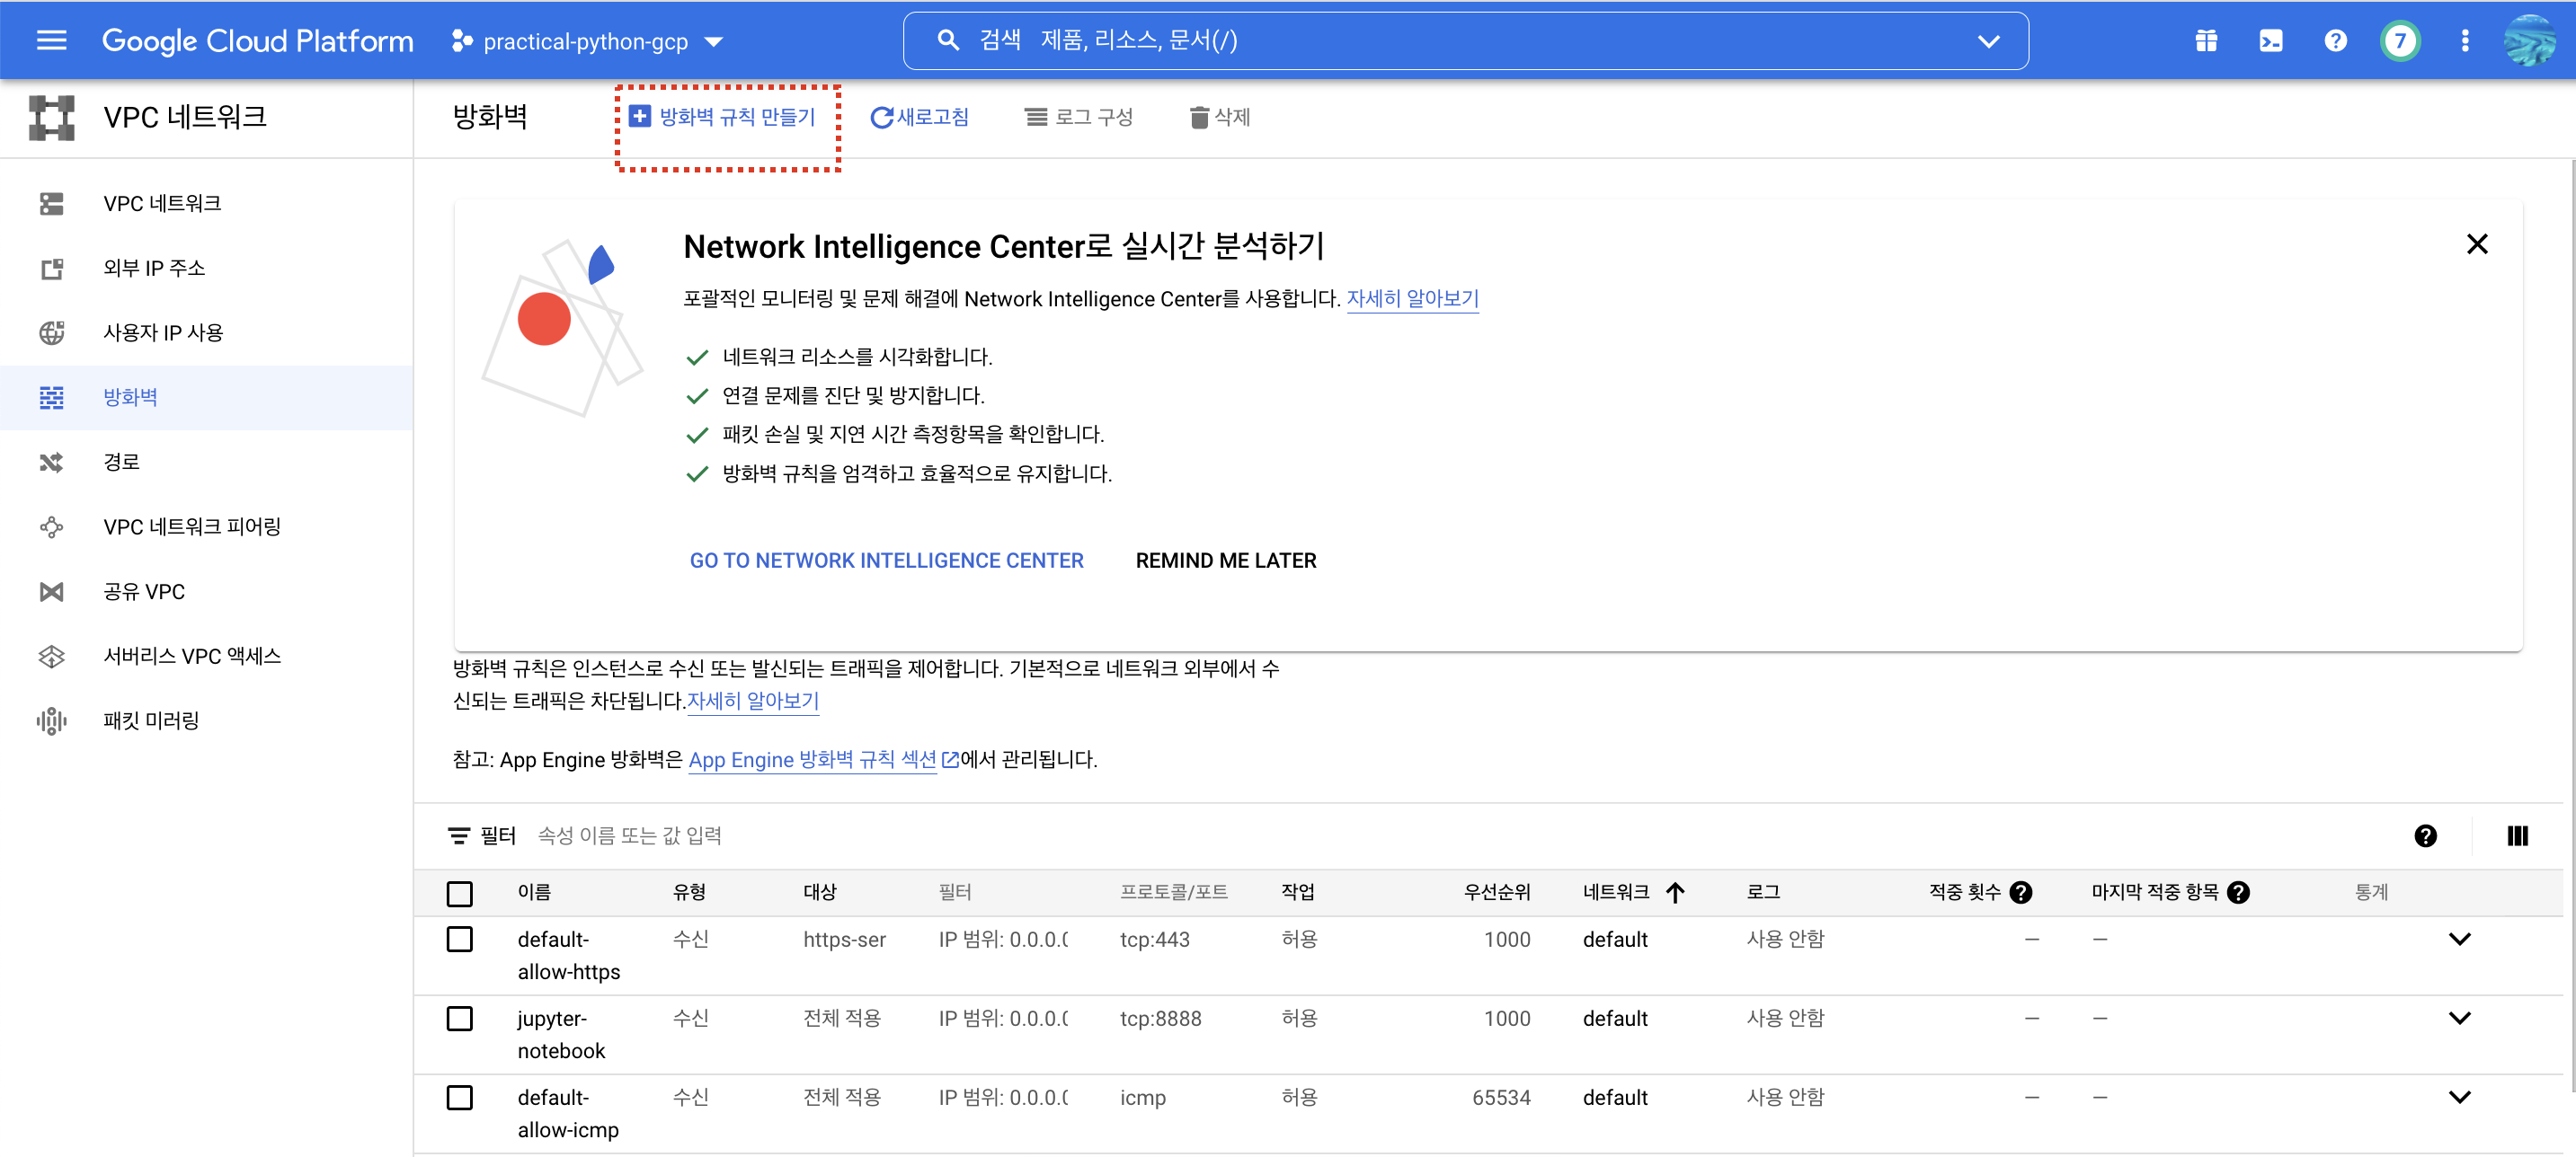The width and height of the screenshot is (2576, 1157).
Task: Click the search bar input field
Action: pyautogui.click(x=1465, y=41)
